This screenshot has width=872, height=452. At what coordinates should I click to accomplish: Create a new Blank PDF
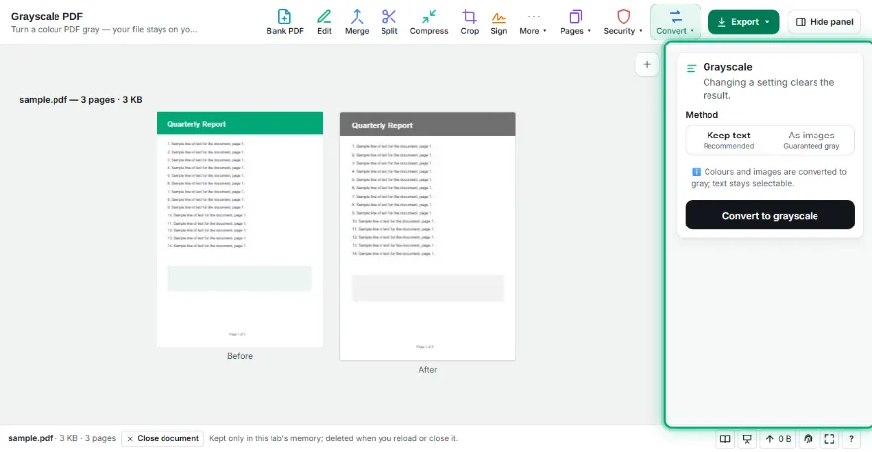[x=284, y=22]
